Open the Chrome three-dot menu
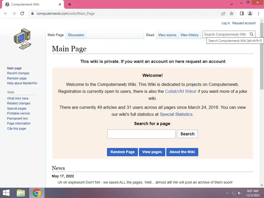Image resolution: width=264 pixels, height=198 pixels. pos(258,13)
